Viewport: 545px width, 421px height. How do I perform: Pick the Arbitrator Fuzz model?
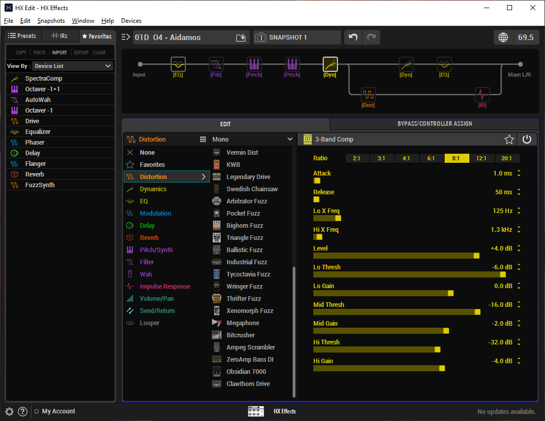[x=246, y=201]
